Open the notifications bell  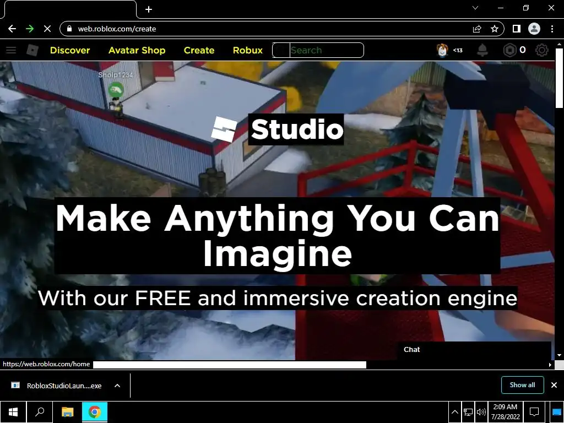point(482,50)
